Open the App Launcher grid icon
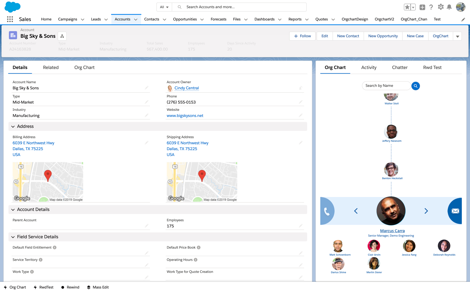Screen dimensions: 470x293 tap(10, 19)
